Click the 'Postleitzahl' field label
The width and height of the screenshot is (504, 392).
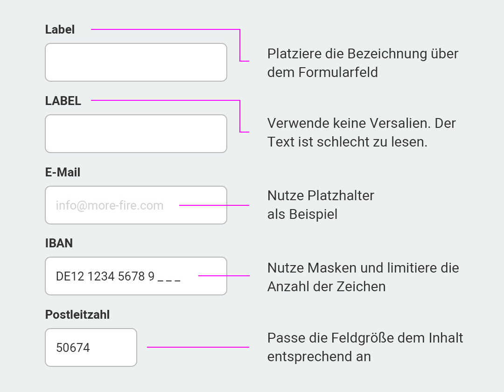click(x=77, y=315)
